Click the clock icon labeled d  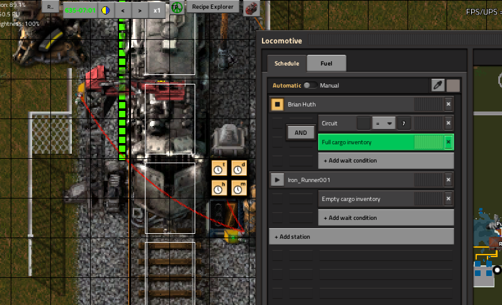[239, 168]
